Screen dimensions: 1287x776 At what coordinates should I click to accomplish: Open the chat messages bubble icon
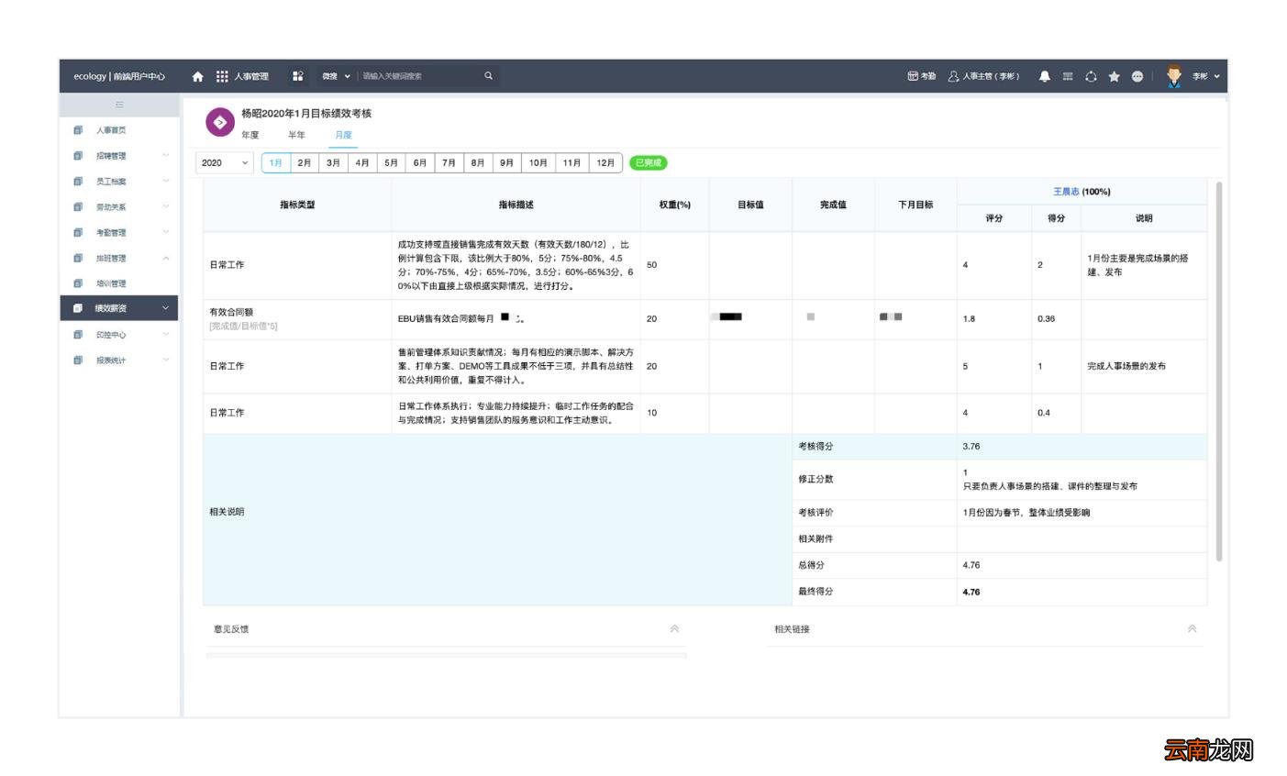[x=1137, y=76]
